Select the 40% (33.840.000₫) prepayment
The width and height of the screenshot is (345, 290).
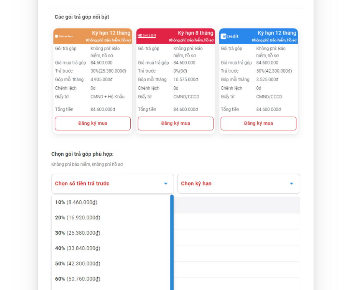78,248
